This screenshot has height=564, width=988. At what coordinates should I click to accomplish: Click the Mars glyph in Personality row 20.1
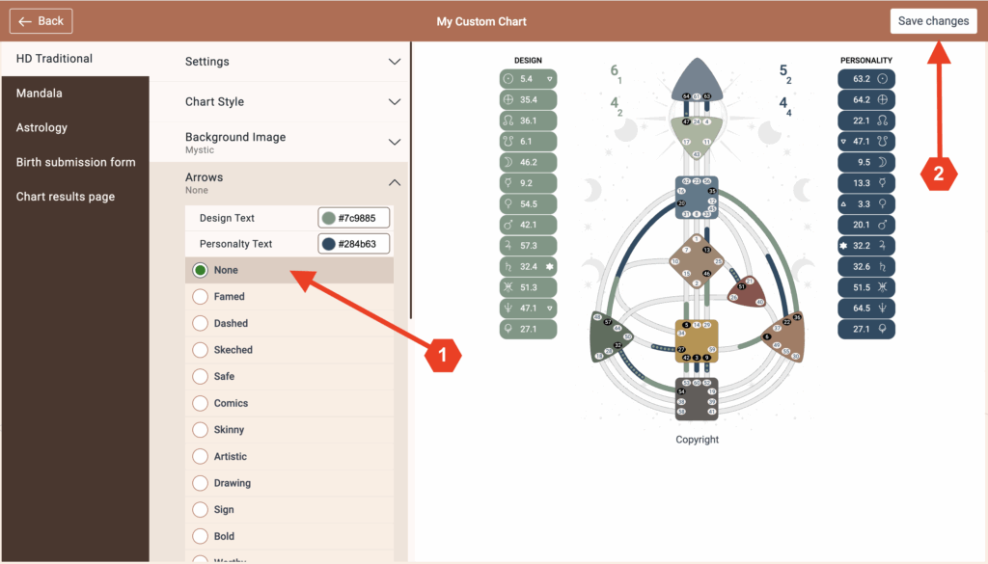[x=880, y=225]
